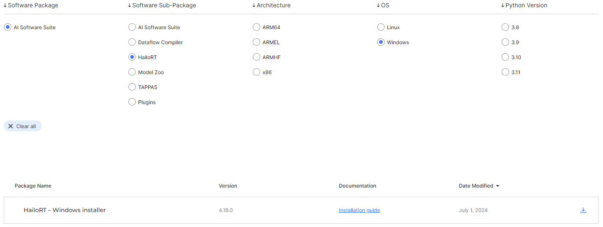Select Python version 3.8
Screen dimensions: 603x227
pos(505,27)
